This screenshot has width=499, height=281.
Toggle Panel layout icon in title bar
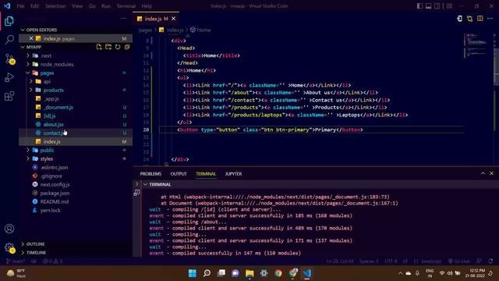(429, 5)
